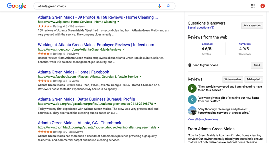269x143 pixels.
Task: Click the dog photo reviewer avatar
Action: (x=192, y=111)
